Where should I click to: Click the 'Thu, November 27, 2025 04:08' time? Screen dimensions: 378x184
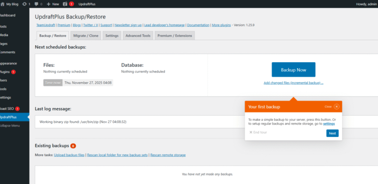click(88, 83)
